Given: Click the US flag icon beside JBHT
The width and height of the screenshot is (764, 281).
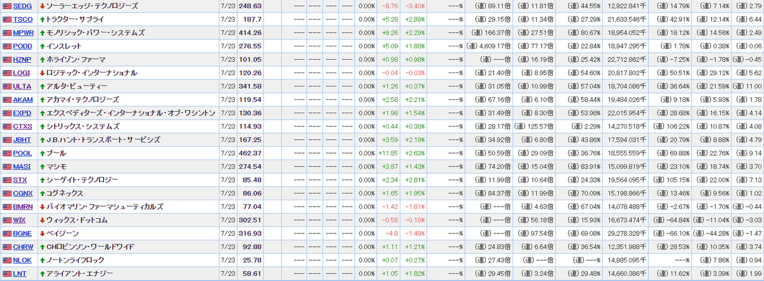Looking at the screenshot, I should tap(7, 139).
